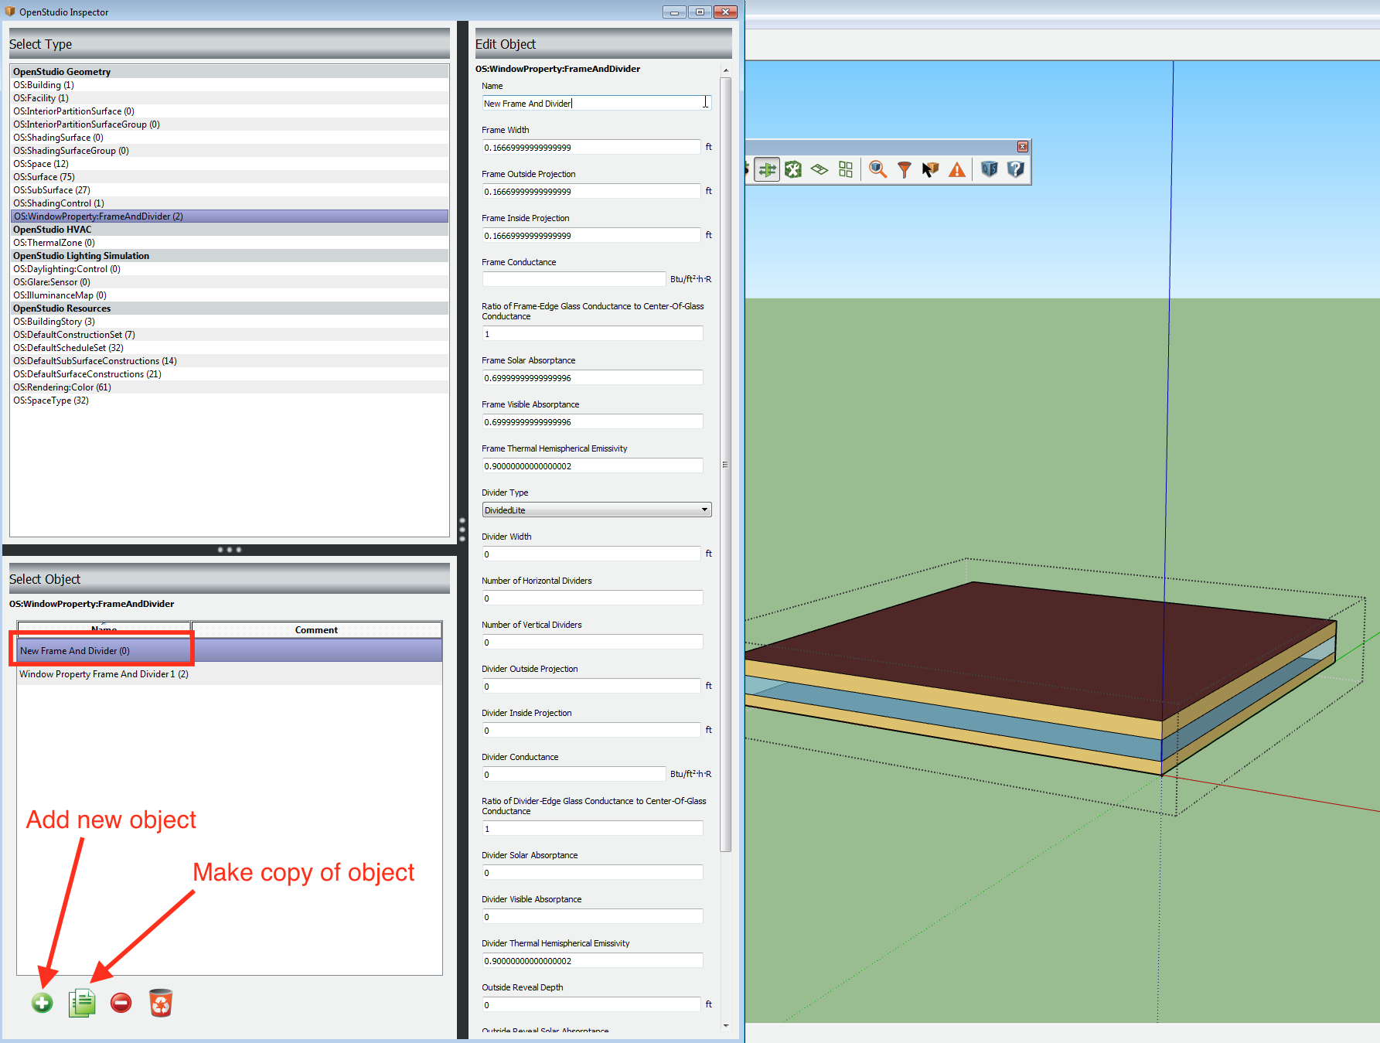Select OS:Building (1) in type list
1380x1043 pixels.
(229, 85)
